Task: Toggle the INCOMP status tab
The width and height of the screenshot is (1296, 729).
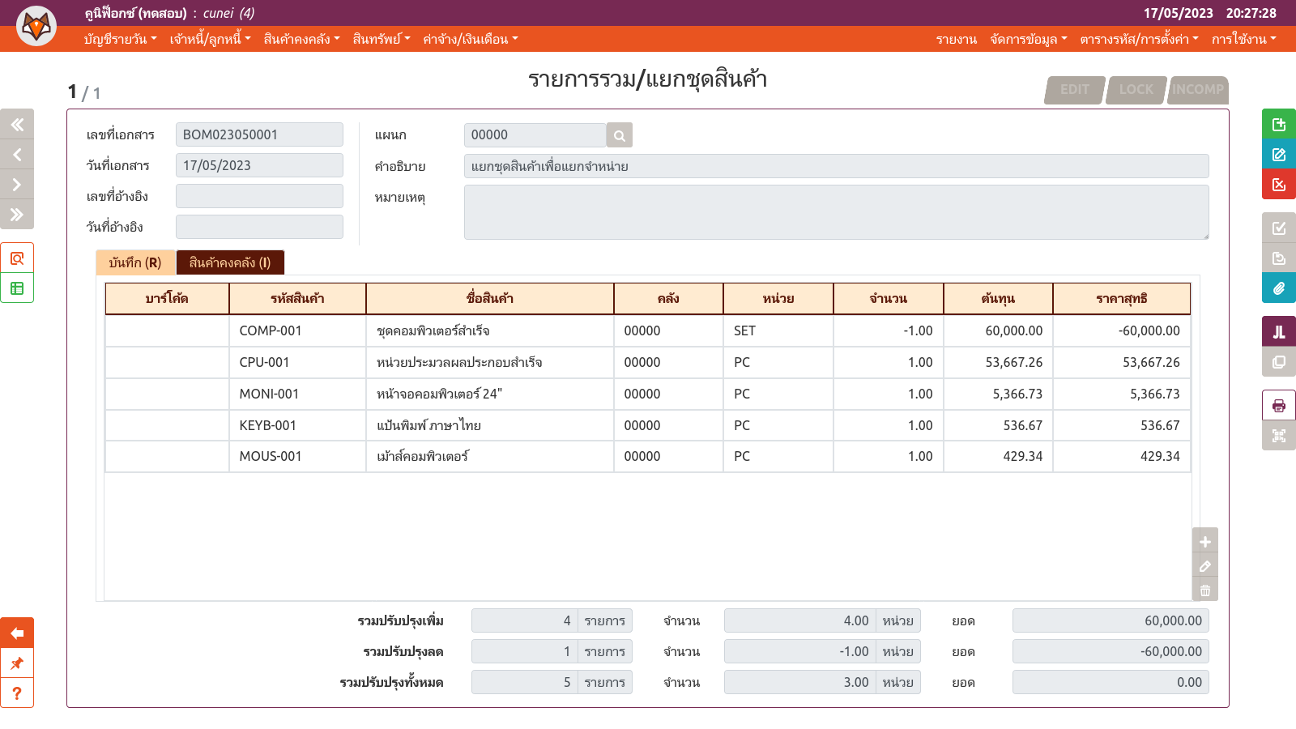Action: (x=1197, y=89)
